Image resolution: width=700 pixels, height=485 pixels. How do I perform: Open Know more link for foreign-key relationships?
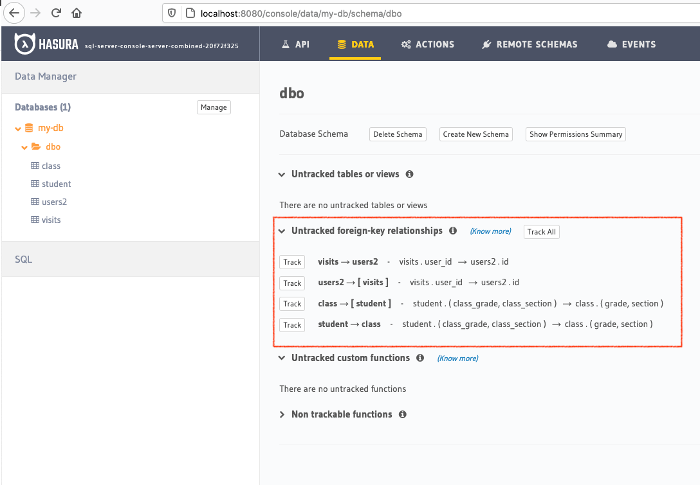click(490, 231)
